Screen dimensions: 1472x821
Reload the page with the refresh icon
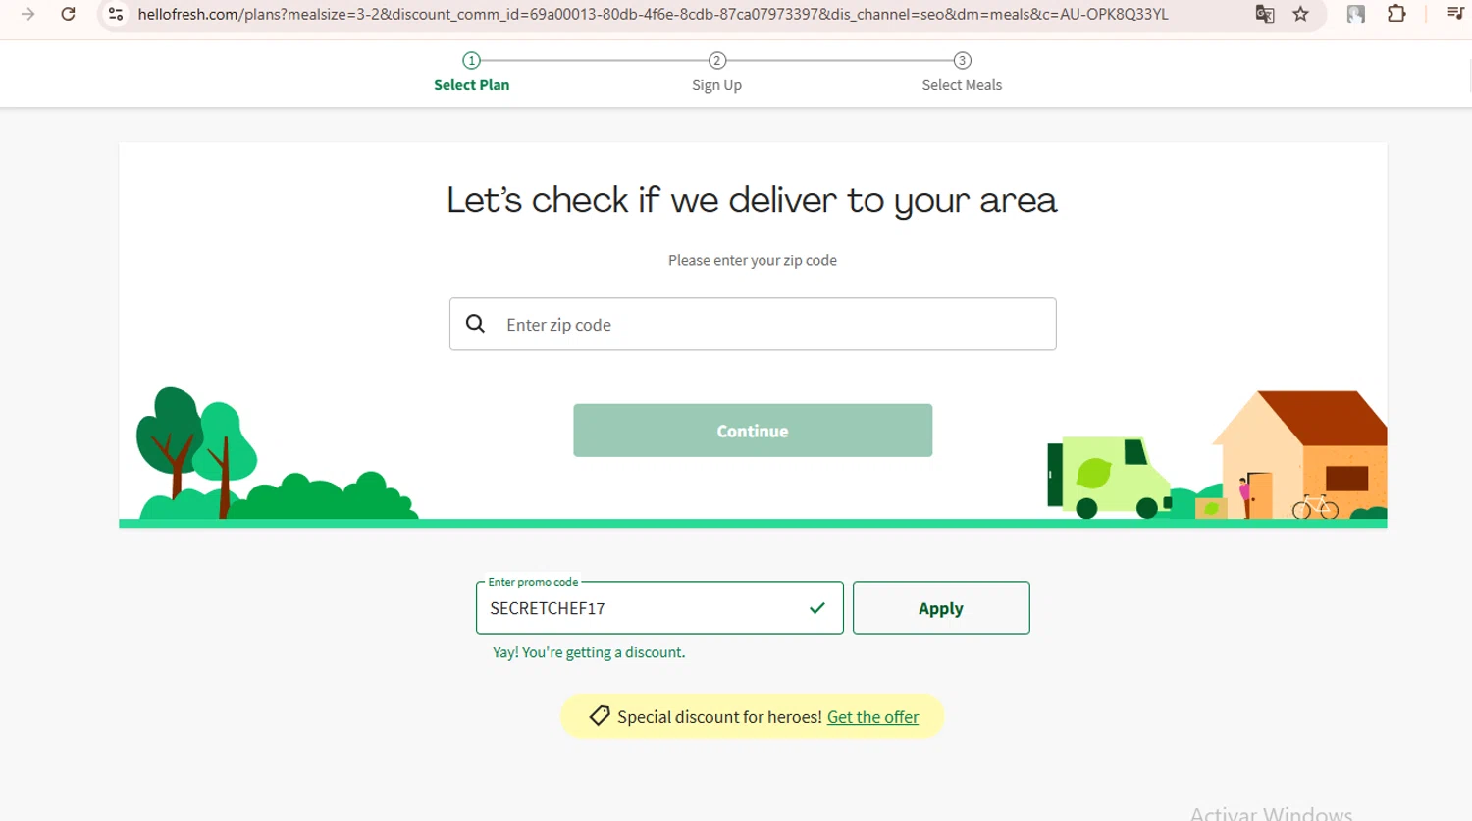coord(68,14)
